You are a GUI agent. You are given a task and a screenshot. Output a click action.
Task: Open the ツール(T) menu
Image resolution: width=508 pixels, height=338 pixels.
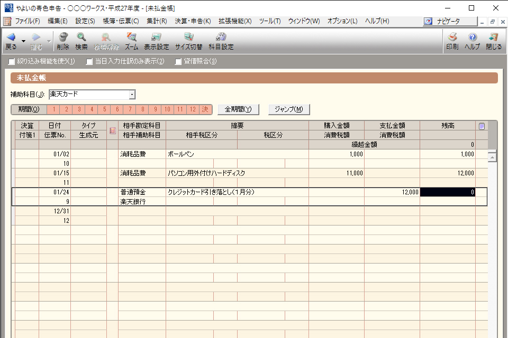click(270, 21)
